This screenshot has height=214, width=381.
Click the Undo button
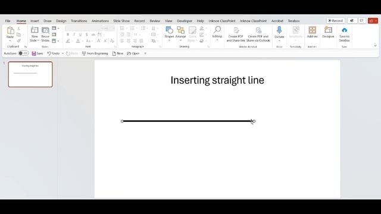click(54, 53)
